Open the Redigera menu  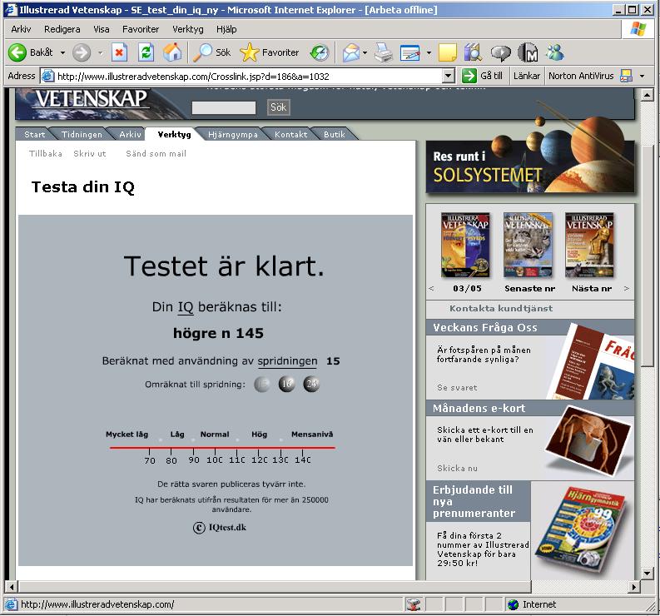(62, 29)
